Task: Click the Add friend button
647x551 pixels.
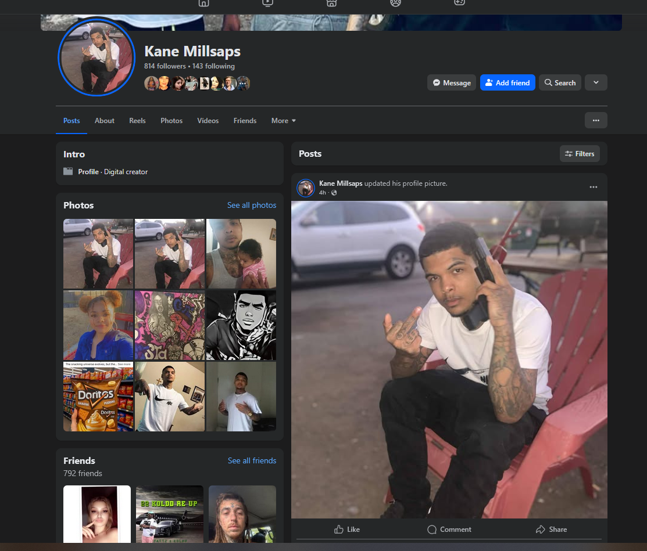Action: (x=507, y=82)
